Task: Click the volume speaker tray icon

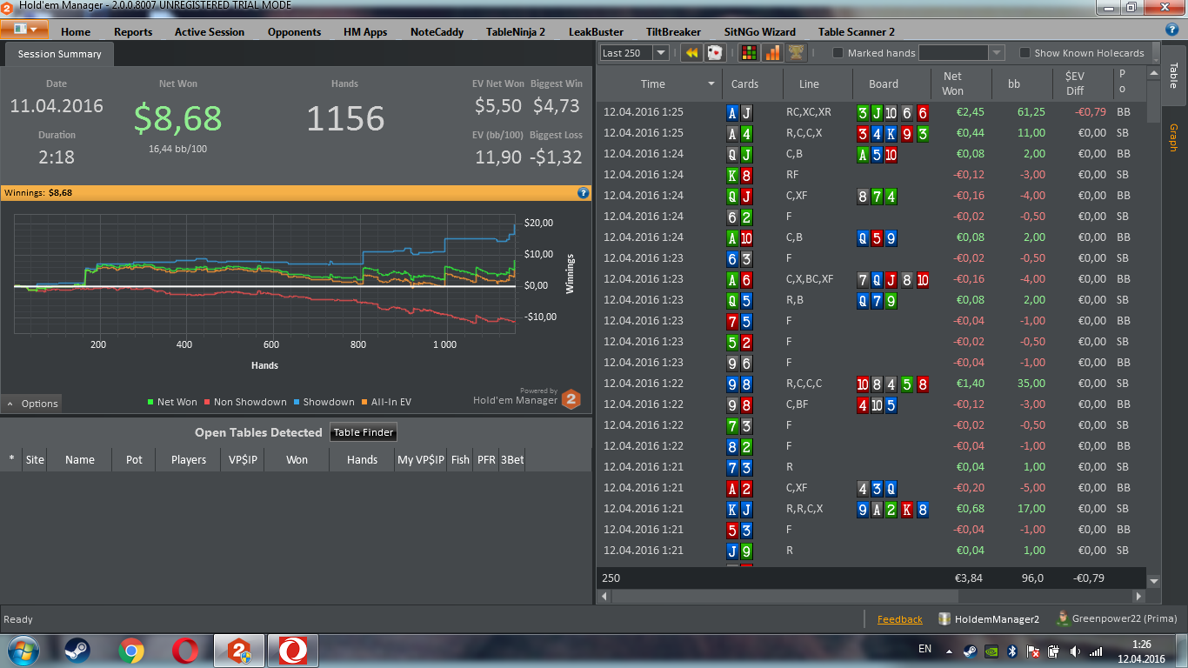Action: pos(1076,651)
